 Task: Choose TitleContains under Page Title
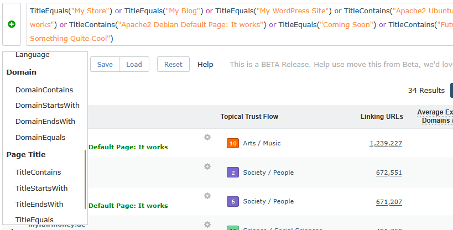(x=38, y=172)
